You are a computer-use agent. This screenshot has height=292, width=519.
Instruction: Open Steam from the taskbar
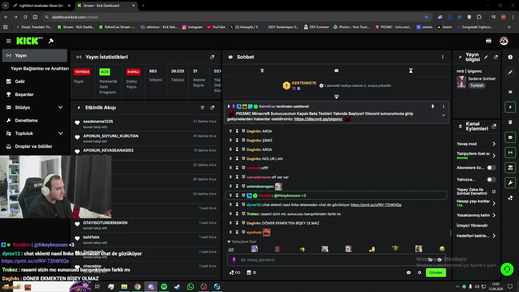point(177,287)
